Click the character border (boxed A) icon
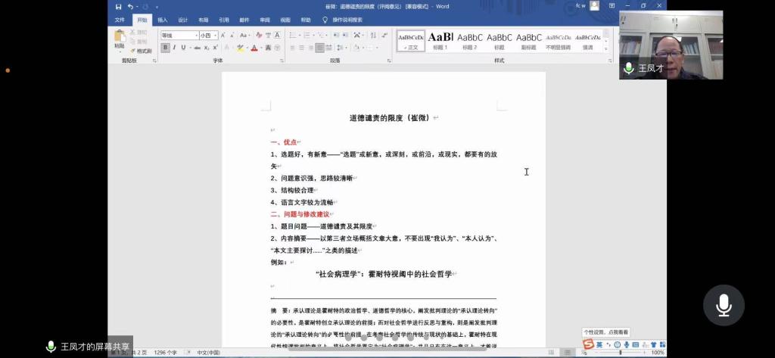This screenshot has height=358, width=775. coord(277,35)
